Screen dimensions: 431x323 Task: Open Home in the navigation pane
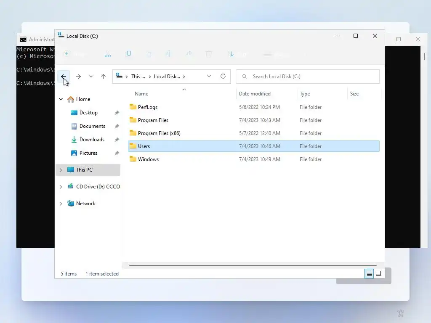coord(83,99)
